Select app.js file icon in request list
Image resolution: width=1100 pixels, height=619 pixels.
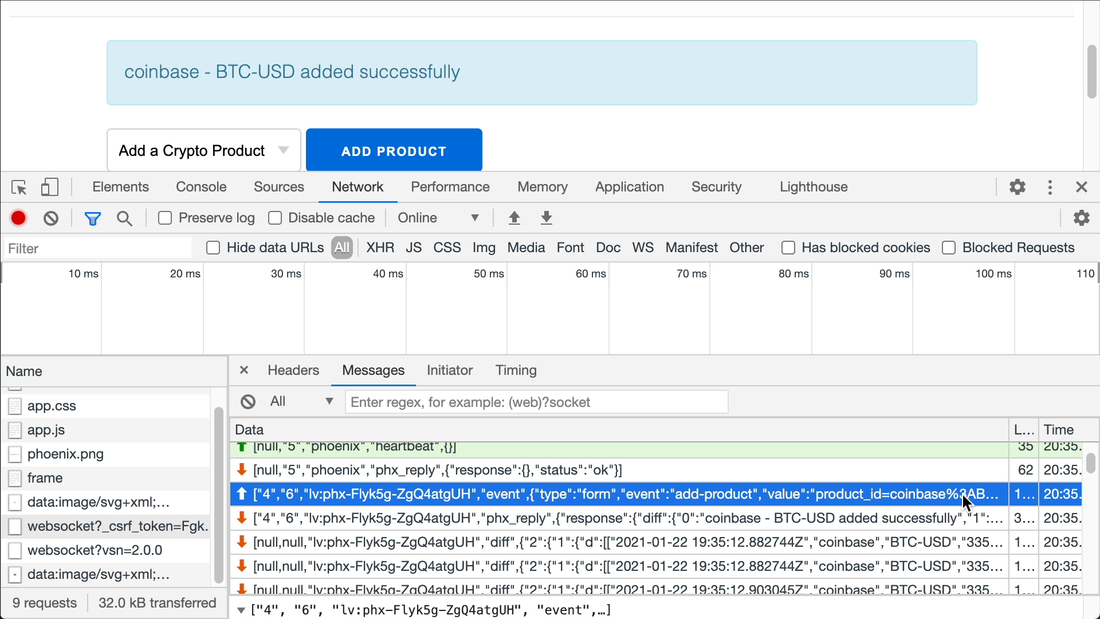(x=15, y=430)
